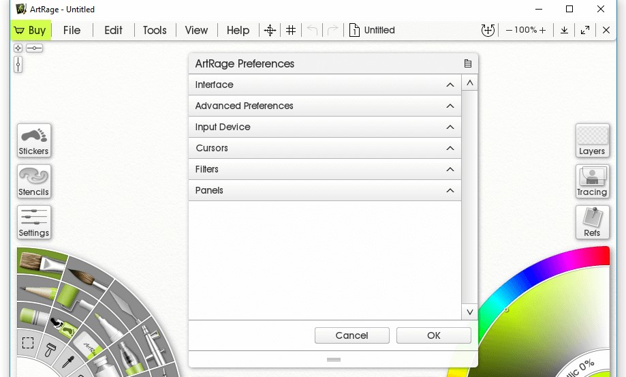Open the Layers panel
Image resolution: width=626 pixels, height=377 pixels.
pyautogui.click(x=592, y=140)
